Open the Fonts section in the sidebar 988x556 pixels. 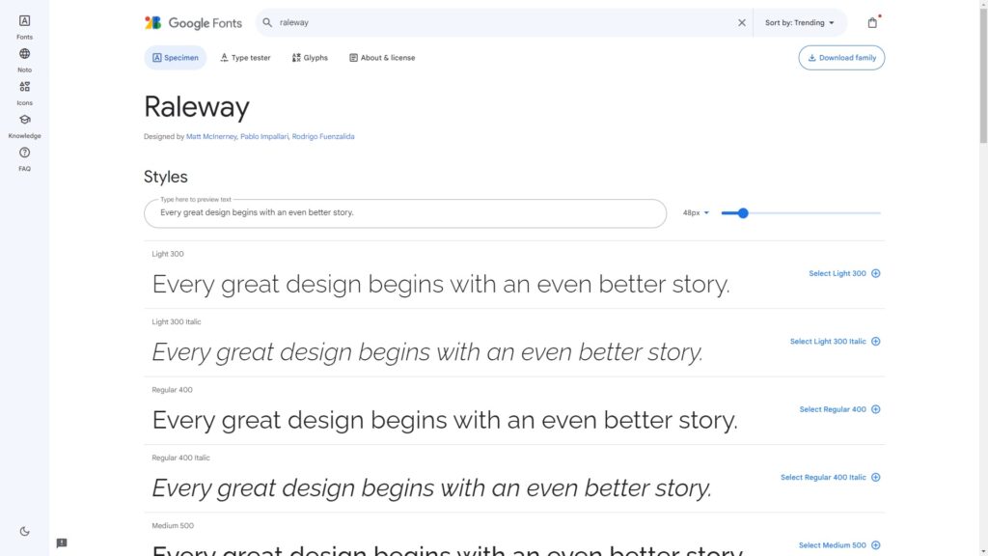coord(24,25)
